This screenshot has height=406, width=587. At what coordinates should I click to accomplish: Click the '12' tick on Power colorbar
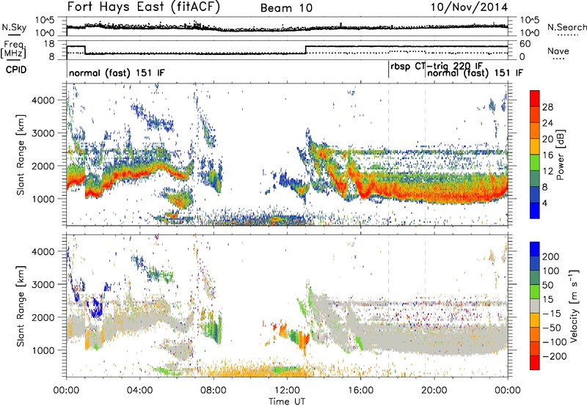547,171
